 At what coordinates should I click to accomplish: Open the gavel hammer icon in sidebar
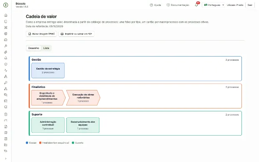pyautogui.click(x=6, y=46)
